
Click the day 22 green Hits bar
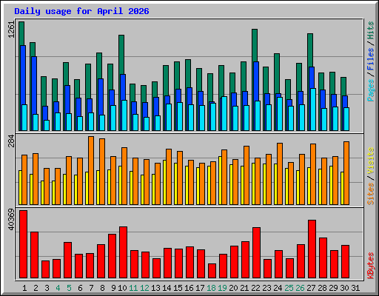(x=255, y=45)
